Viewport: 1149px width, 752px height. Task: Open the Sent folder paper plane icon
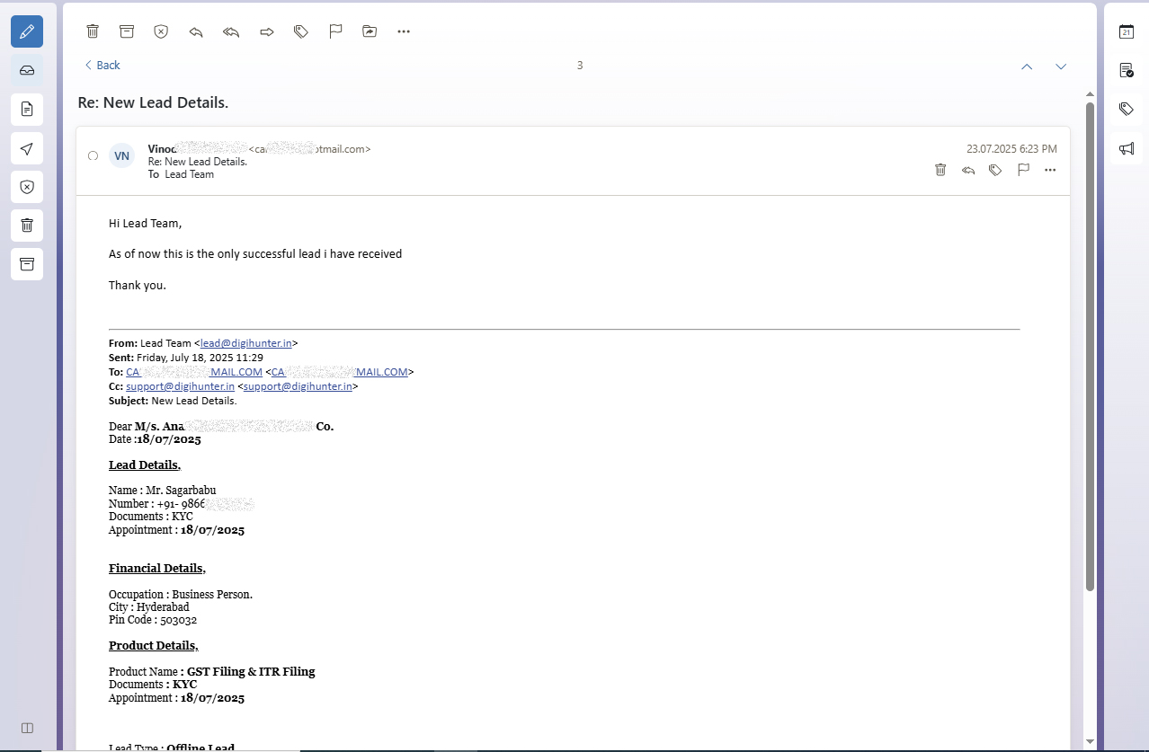27,148
